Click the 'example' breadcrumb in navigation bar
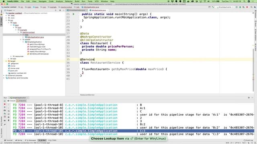Viewport: 257px width, 144px height. click(52, 7)
